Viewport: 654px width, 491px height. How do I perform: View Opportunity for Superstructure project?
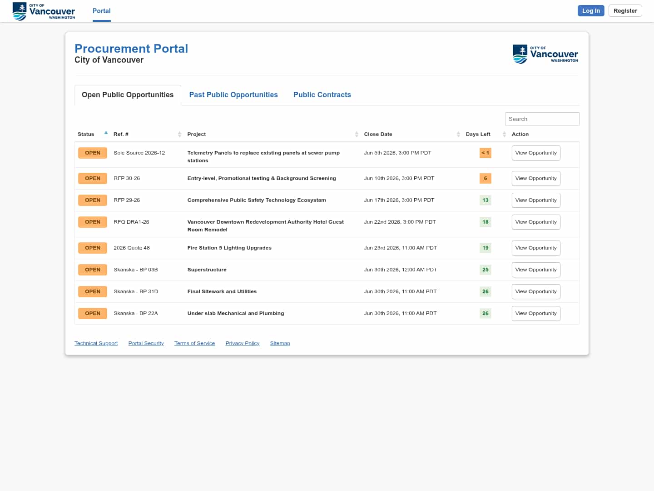(x=536, y=270)
